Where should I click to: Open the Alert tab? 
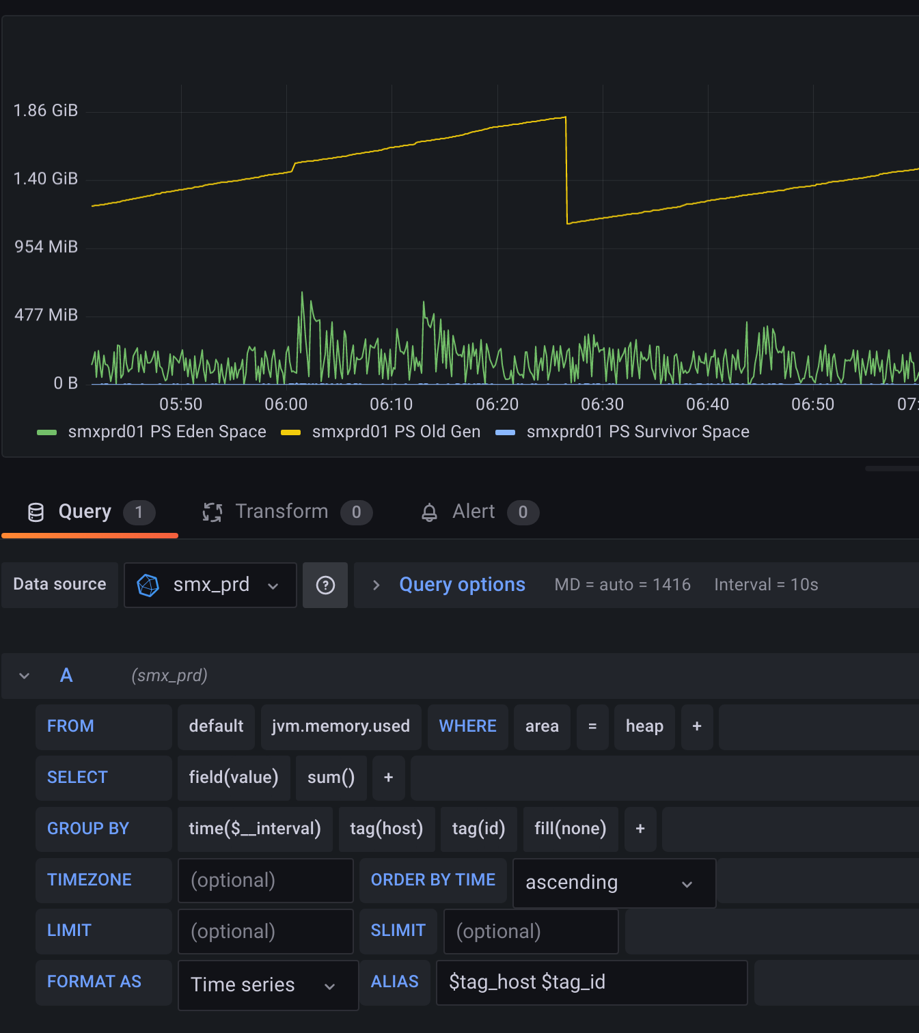[480, 512]
